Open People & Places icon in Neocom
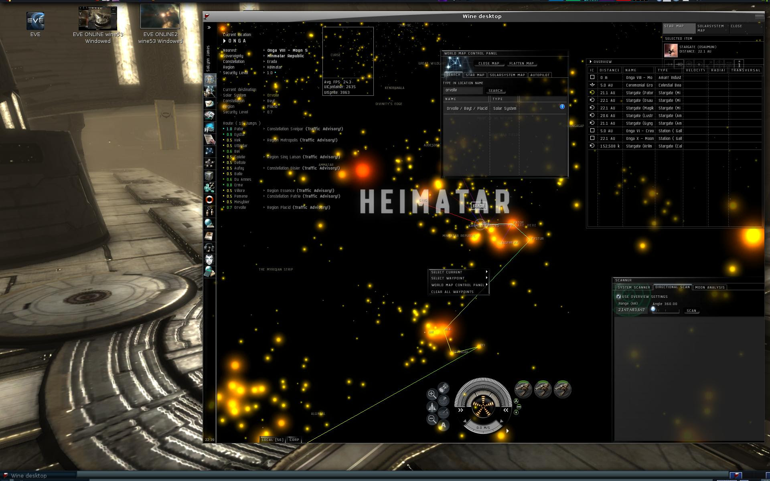This screenshot has width=770, height=481. click(x=209, y=92)
